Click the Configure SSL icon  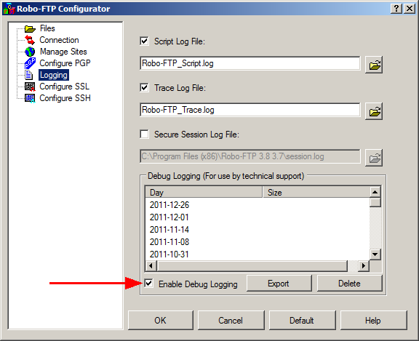[30, 87]
